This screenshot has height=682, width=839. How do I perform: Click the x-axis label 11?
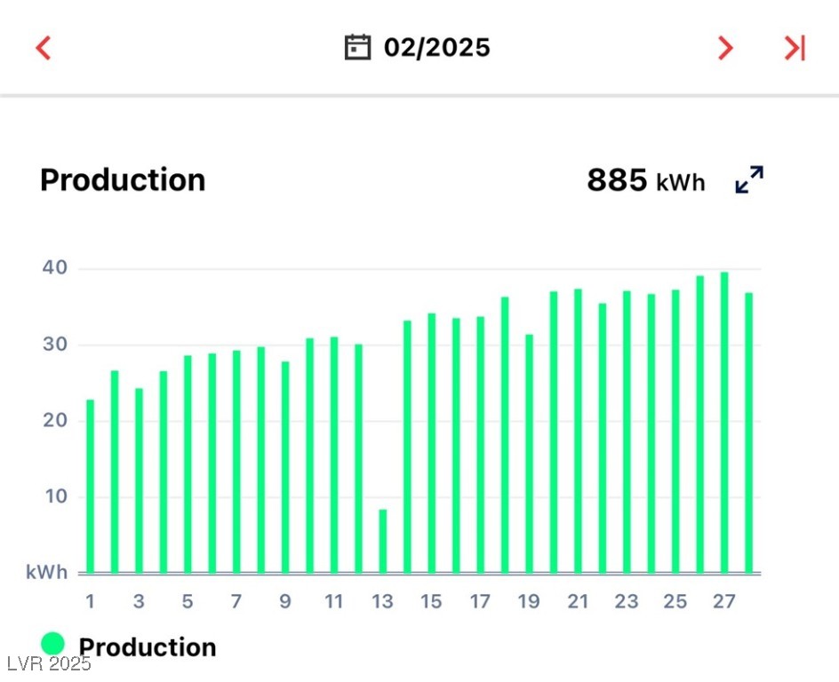point(334,602)
